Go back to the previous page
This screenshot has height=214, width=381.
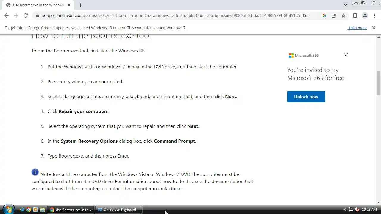(x=7, y=15)
